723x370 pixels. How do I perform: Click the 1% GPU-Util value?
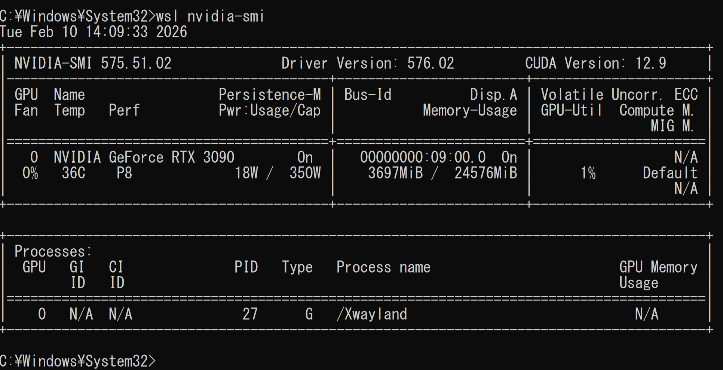click(x=588, y=173)
